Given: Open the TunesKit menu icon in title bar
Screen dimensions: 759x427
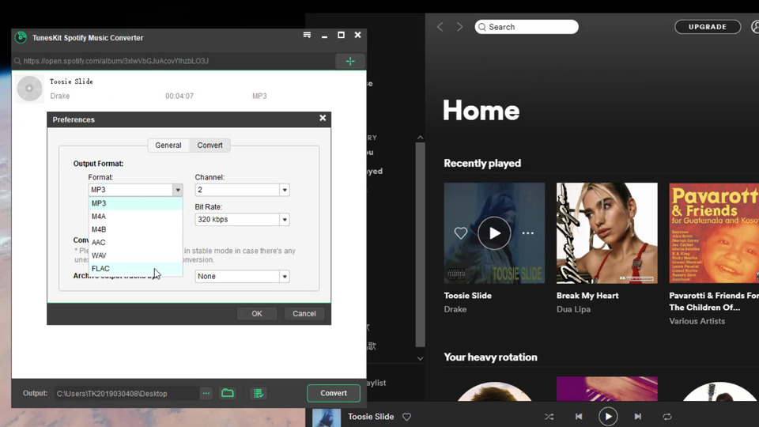Looking at the screenshot, I should coord(307,35).
